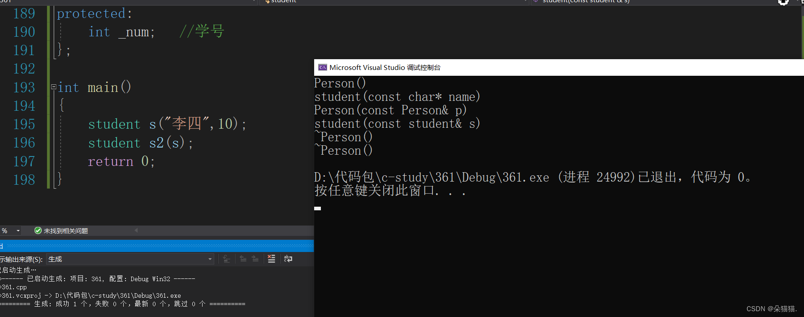The image size is (804, 317).
Task: Click the gear icon at top right
Action: (x=783, y=2)
